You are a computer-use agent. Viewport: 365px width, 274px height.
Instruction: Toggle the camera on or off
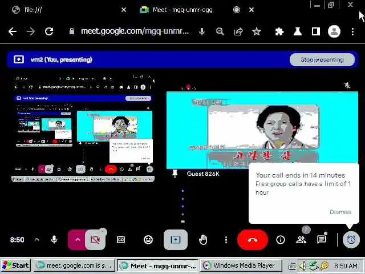95,240
